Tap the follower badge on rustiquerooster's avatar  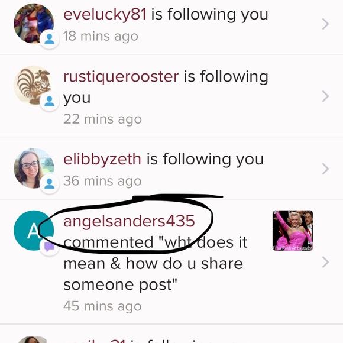tap(50, 101)
